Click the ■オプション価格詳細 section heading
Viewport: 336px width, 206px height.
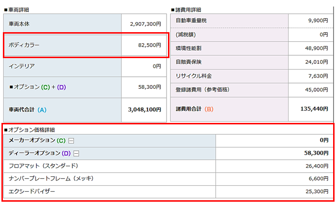pos(29,130)
